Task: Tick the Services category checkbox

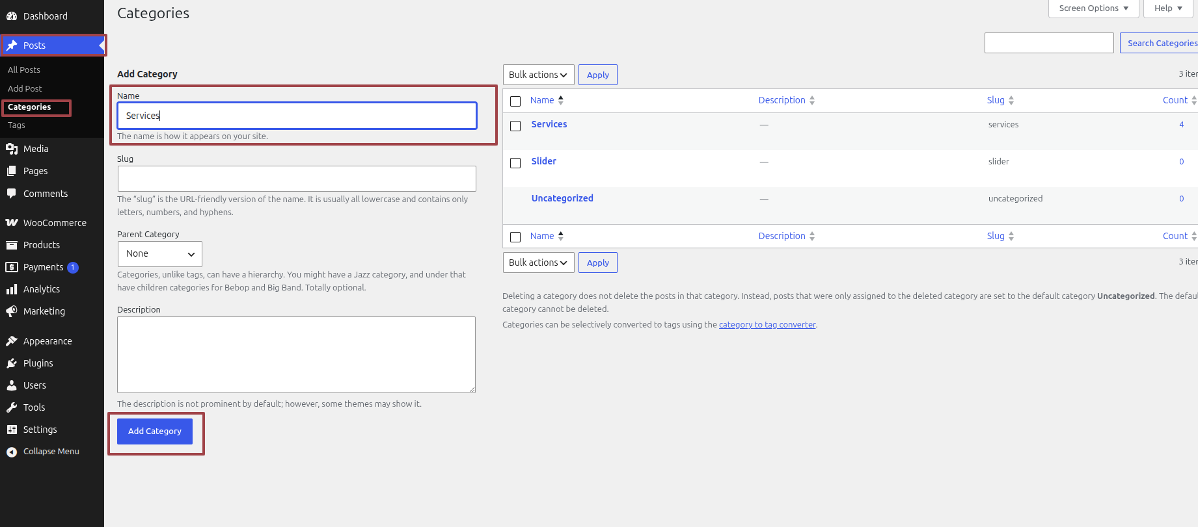Action: [515, 126]
